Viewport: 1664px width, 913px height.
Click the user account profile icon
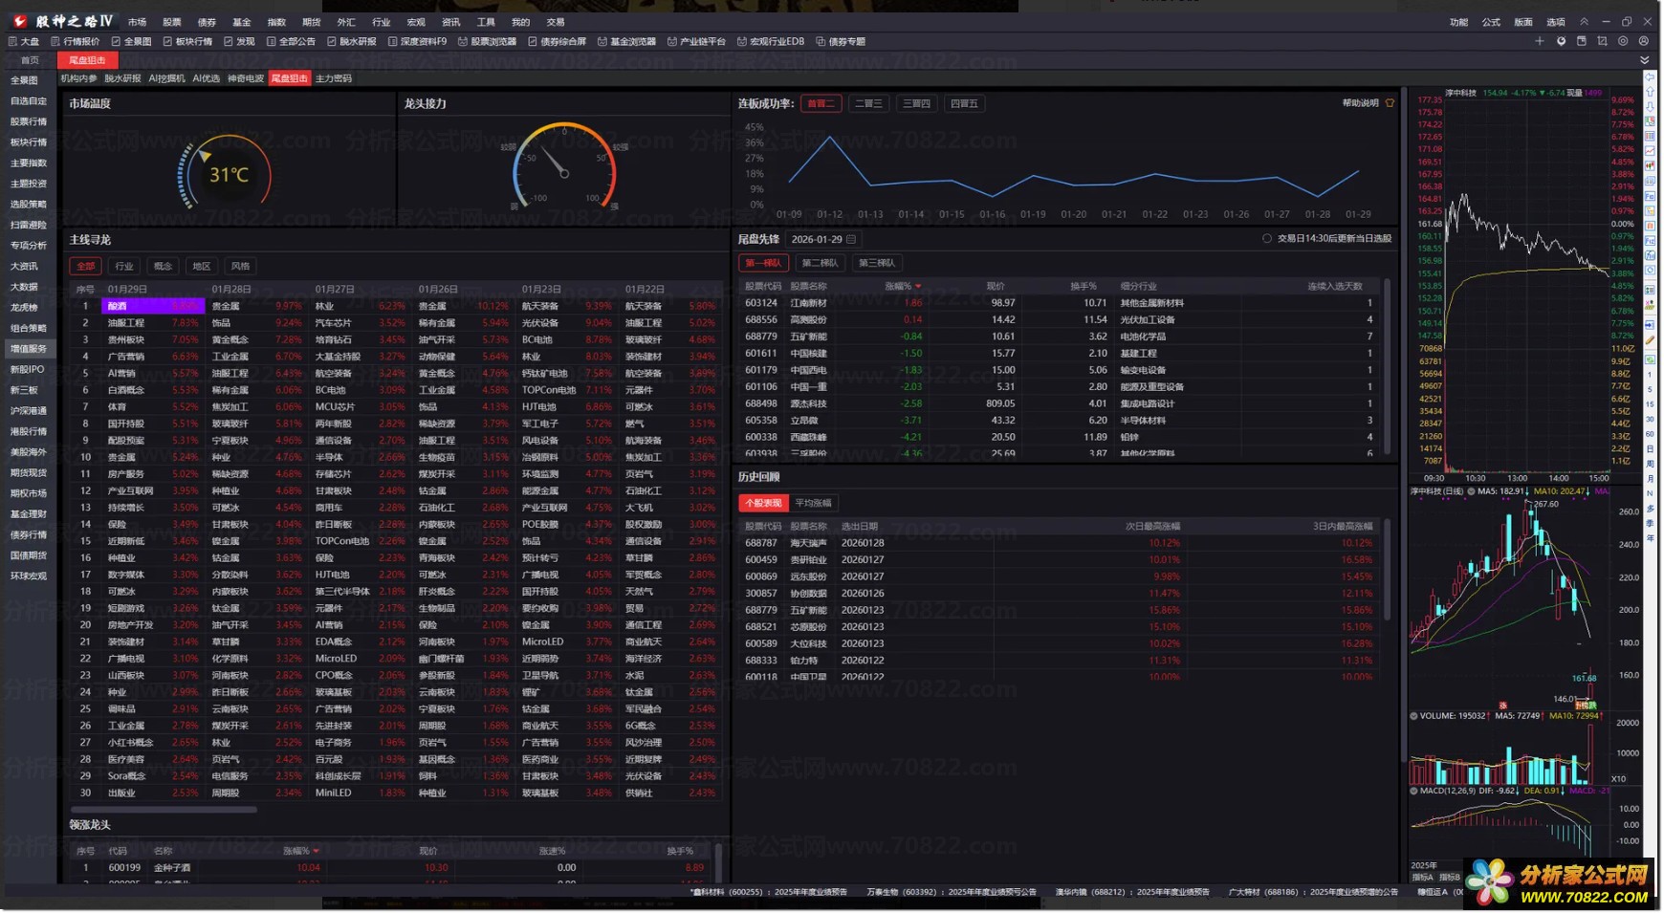point(1644,41)
